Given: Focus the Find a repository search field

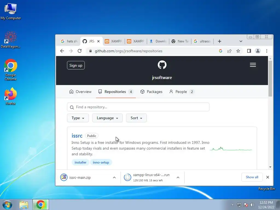Looking at the screenshot, I should [x=138, y=107].
